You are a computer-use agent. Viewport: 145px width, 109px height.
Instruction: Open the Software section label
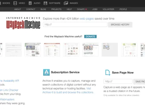coord(55,3)
